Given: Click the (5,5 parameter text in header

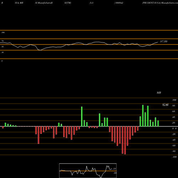Looking at the screenshot, I should click(91, 3).
